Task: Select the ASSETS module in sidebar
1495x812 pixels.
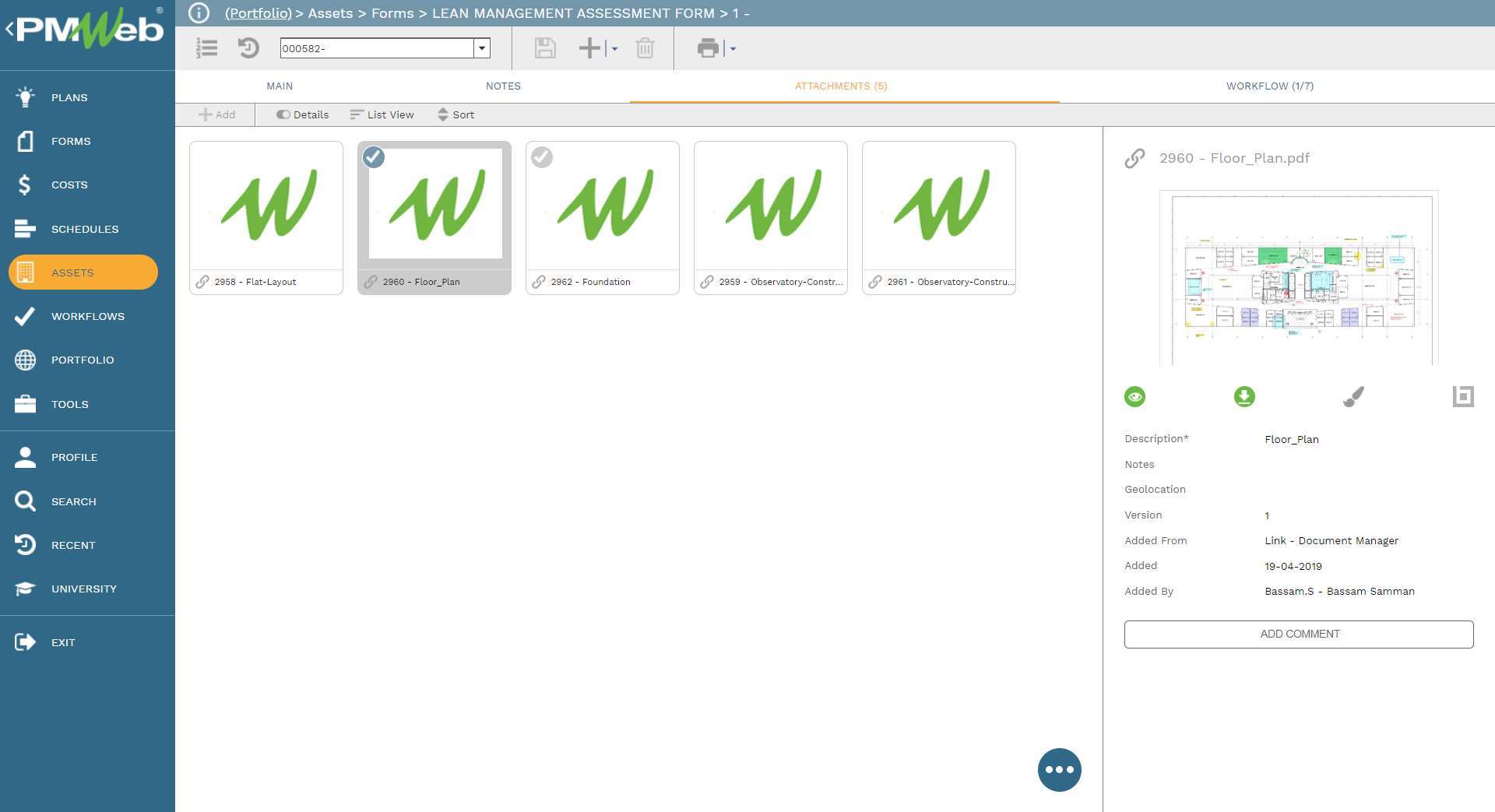Action: [83, 272]
